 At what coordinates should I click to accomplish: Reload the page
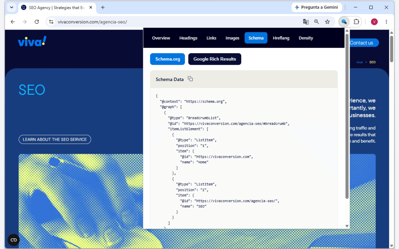tap(37, 22)
